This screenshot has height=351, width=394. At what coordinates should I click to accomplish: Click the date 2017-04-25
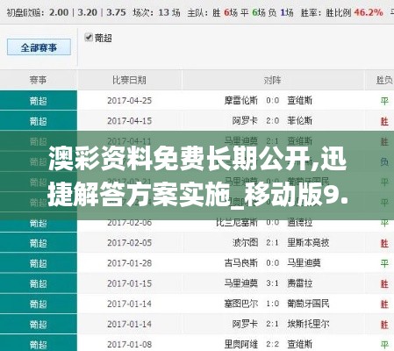(x=129, y=101)
